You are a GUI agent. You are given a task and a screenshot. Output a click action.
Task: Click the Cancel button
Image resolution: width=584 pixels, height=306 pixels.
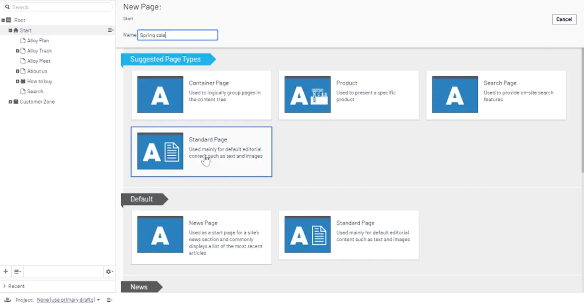(564, 19)
